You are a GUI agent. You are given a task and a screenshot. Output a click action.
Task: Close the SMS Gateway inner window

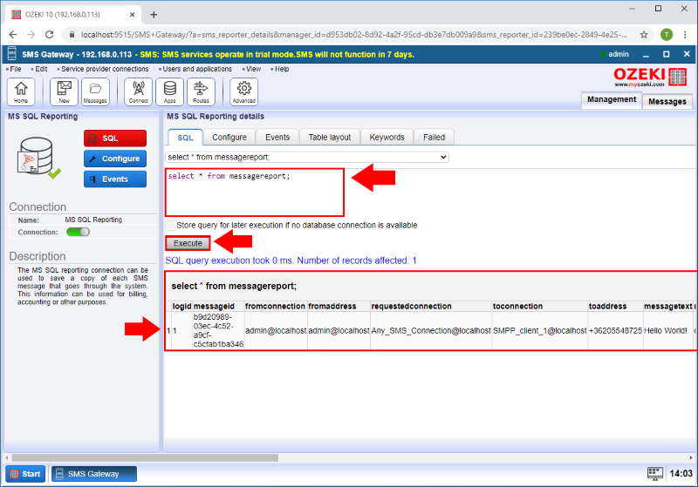(687, 54)
